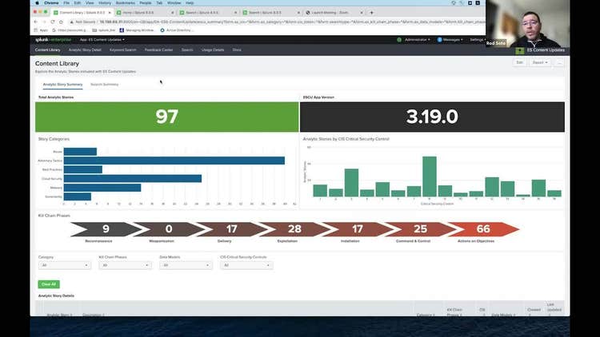Click the Edit dashboard button
600x337 pixels.
click(x=519, y=62)
